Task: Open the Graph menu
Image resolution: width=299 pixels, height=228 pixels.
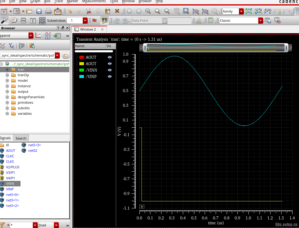Action: point(35,1)
